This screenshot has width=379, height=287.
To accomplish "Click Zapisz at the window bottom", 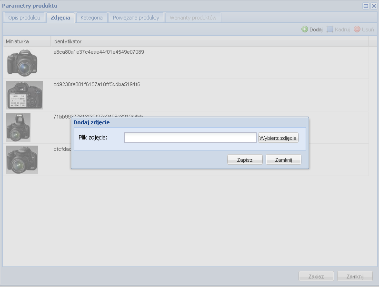I will click(316, 276).
